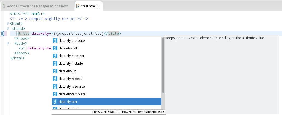The height and width of the screenshot is (115, 282).
Task: Click the data-sly-include suggestion icon
Action: coord(55,64)
